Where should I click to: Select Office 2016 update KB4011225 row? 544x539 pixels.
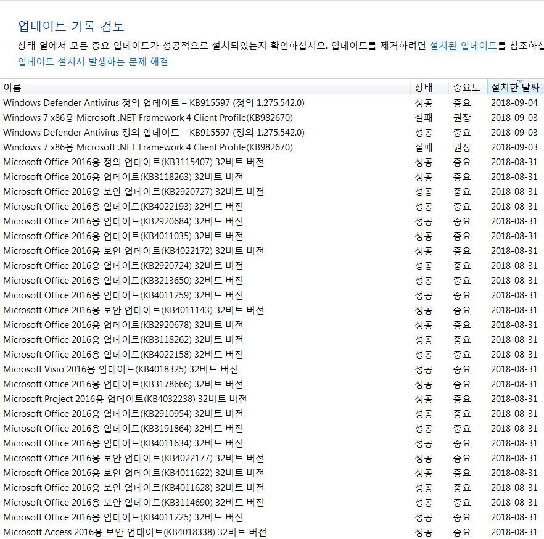point(272,517)
